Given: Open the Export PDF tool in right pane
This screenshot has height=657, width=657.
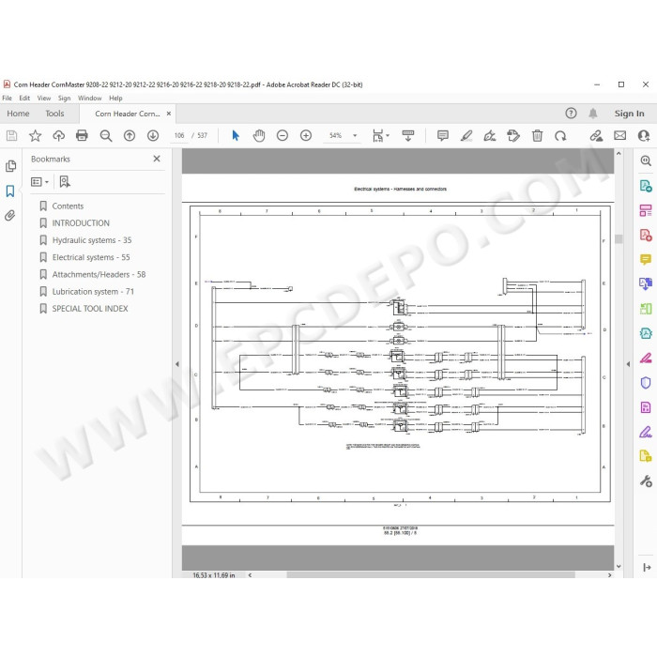Looking at the screenshot, I should [646, 186].
